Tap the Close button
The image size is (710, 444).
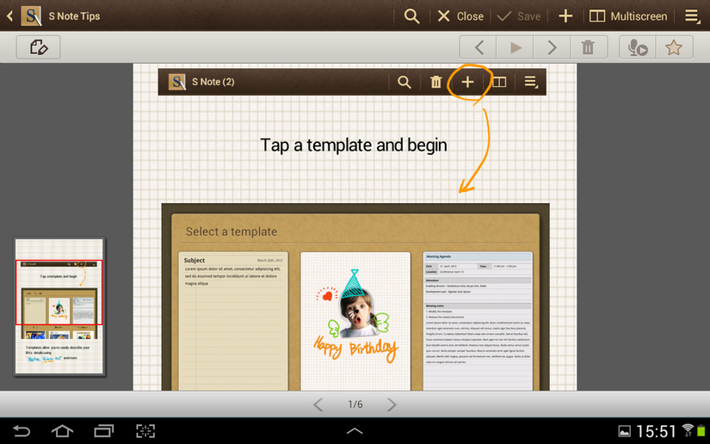[x=460, y=16]
